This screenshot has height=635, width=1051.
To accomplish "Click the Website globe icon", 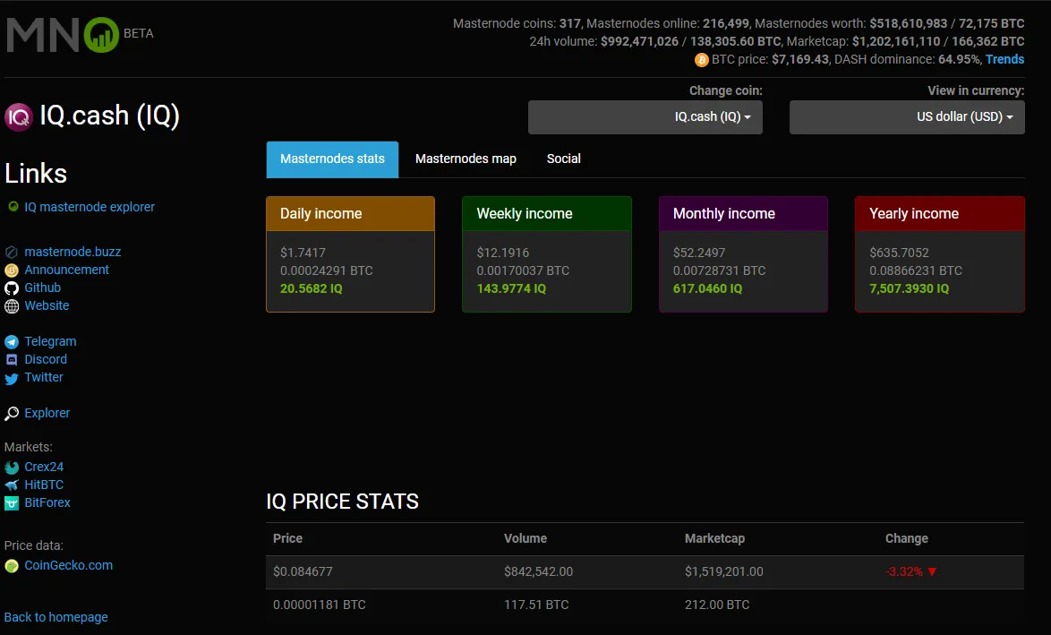I will pos(12,306).
